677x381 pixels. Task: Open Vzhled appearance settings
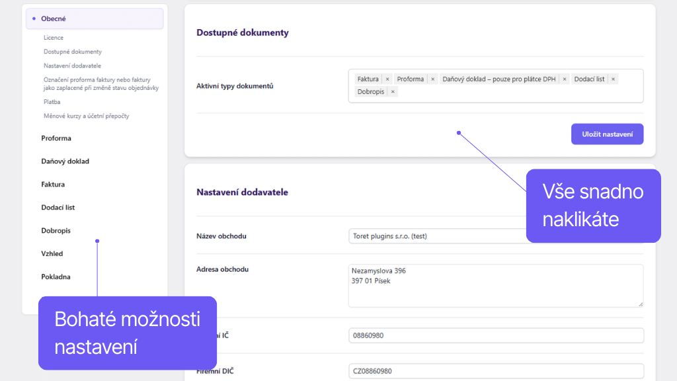tap(52, 254)
